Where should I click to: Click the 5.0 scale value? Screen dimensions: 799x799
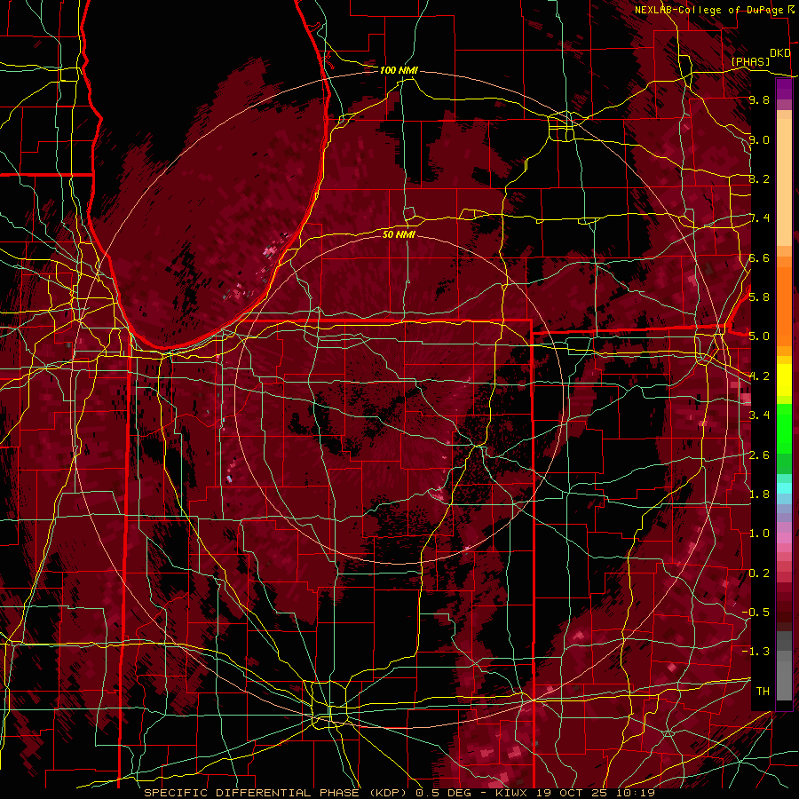pyautogui.click(x=759, y=336)
